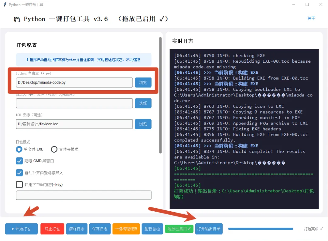The image size is (328, 241).
Task: Click 选择 to choose a Spec file
Action: pyautogui.click(x=143, y=104)
